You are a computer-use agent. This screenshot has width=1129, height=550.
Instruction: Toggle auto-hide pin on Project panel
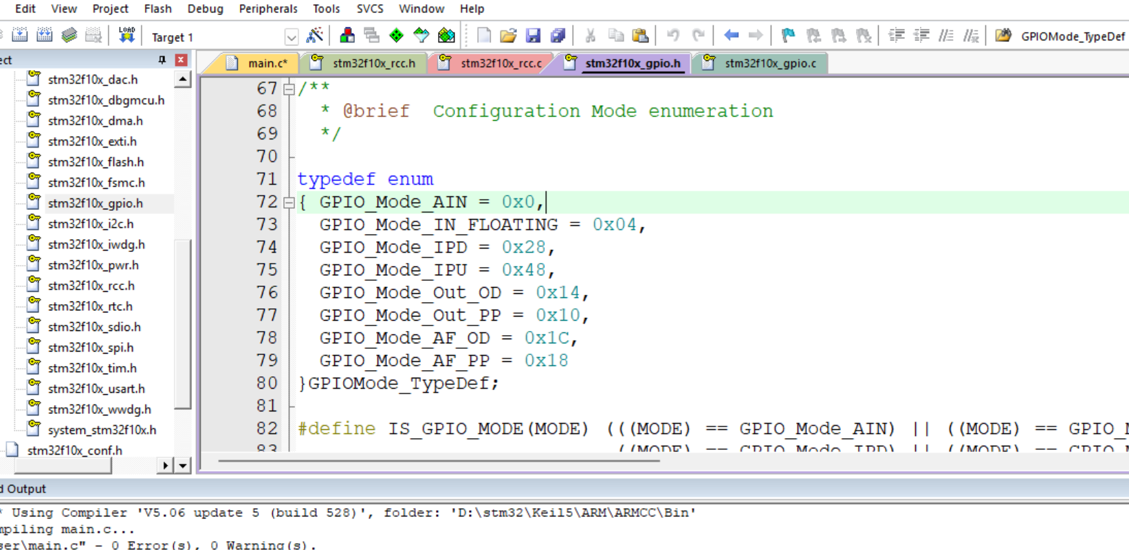coord(162,60)
